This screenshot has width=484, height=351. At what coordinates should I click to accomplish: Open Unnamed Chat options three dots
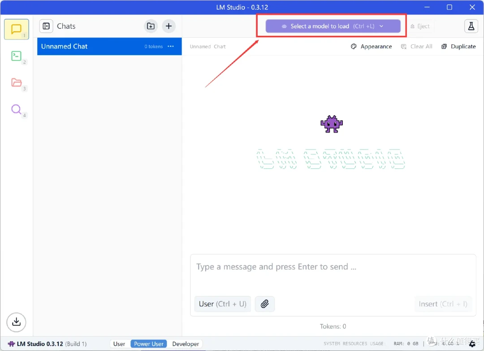tap(171, 46)
